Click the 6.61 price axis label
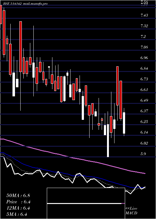This screenshot has height=219, width=156. [x=144, y=90]
